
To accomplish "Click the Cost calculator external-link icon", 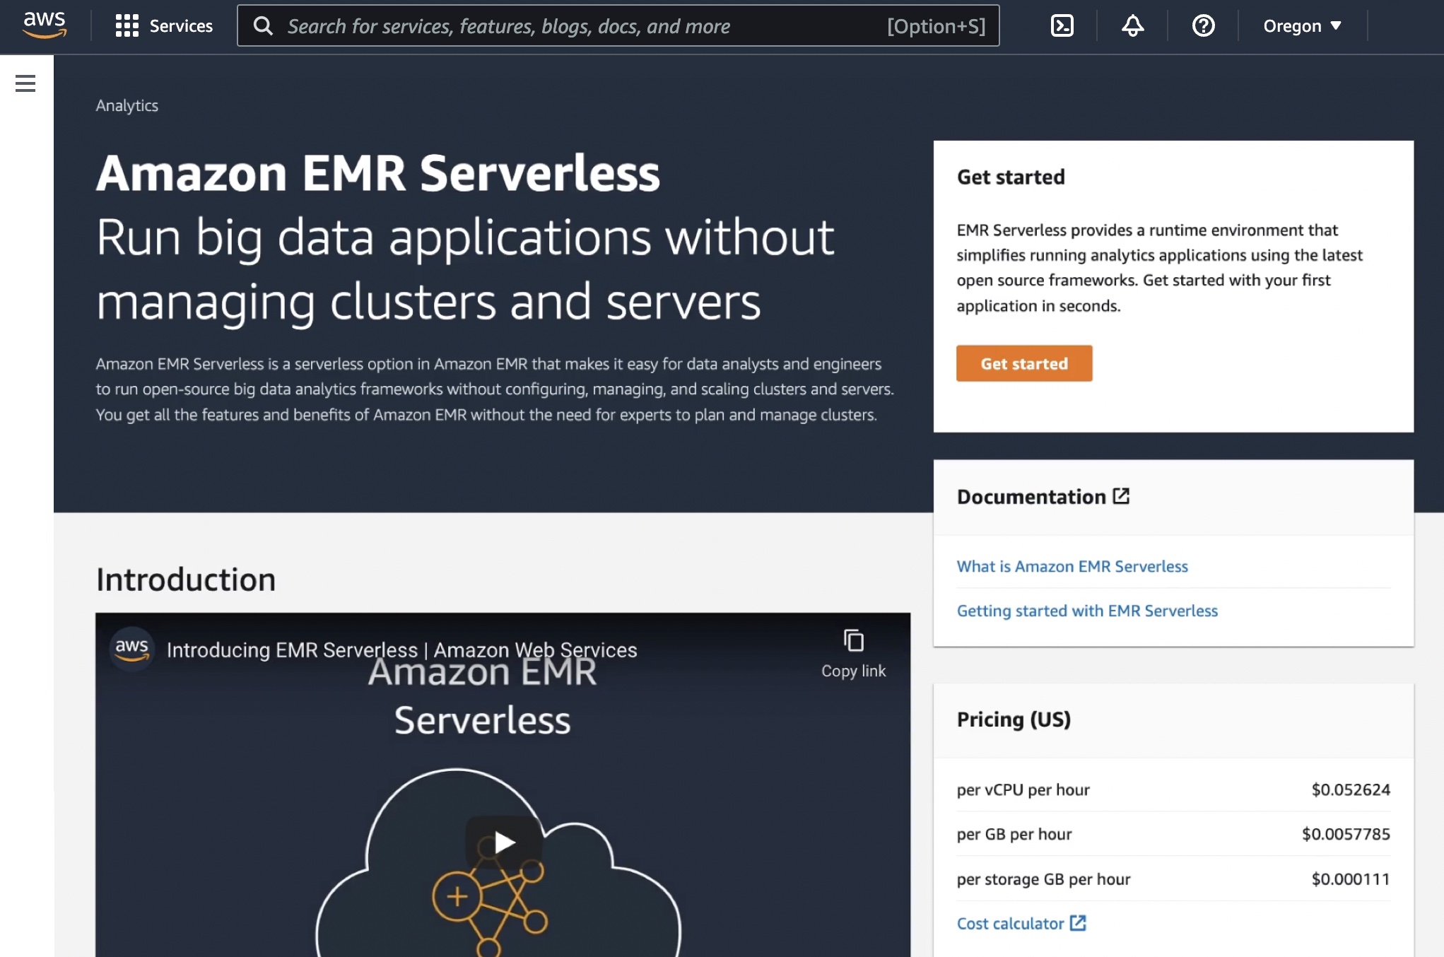I will [1078, 923].
